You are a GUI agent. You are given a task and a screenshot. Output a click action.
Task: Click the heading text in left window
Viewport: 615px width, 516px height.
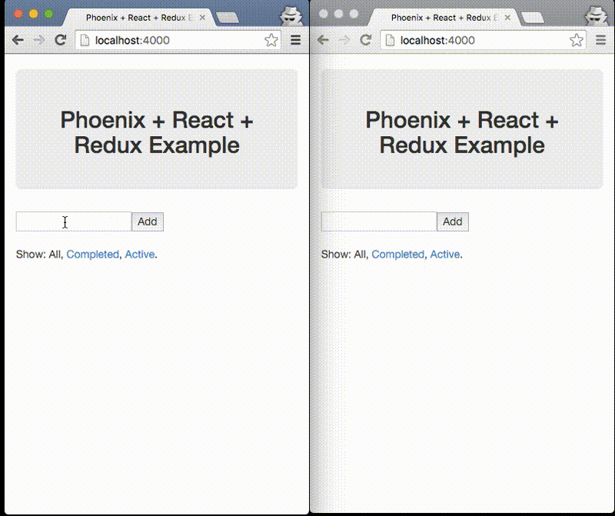[157, 132]
